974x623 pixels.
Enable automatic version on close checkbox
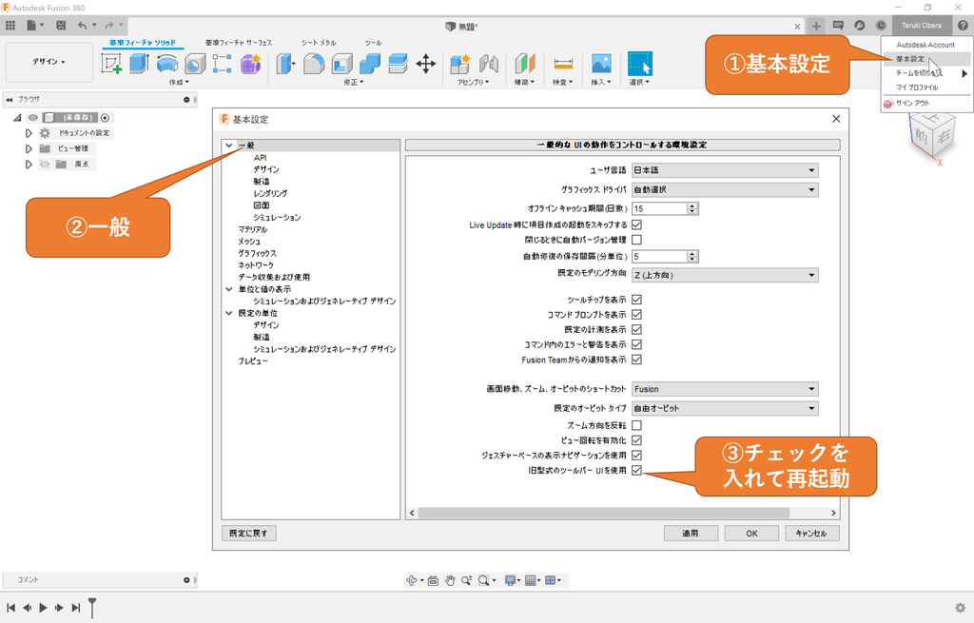(636, 240)
